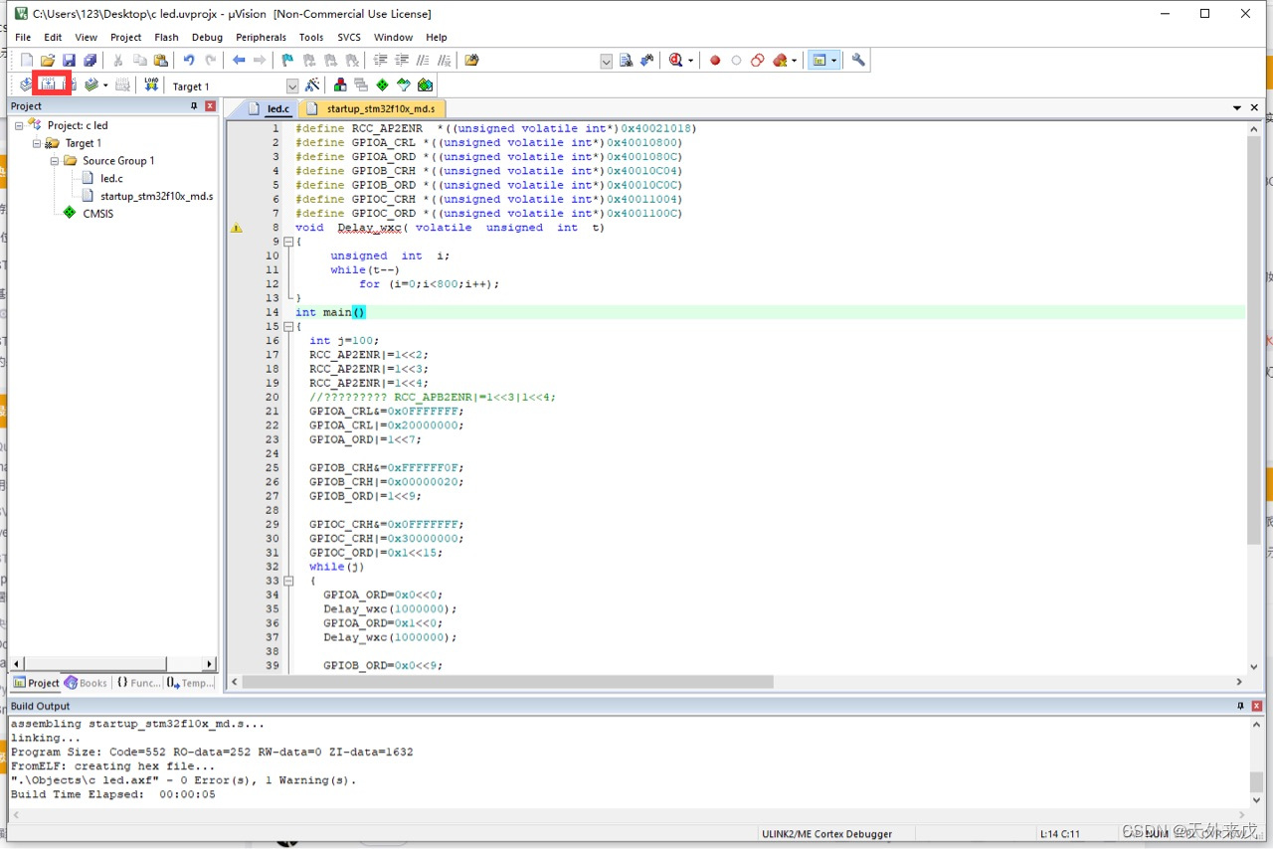Indent the selected text lines
Image resolution: width=1273 pixels, height=849 pixels.
(x=380, y=61)
